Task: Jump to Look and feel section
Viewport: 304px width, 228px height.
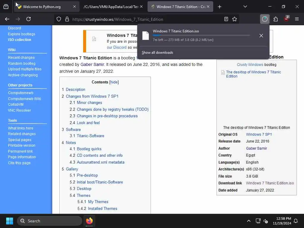Action: (88, 123)
